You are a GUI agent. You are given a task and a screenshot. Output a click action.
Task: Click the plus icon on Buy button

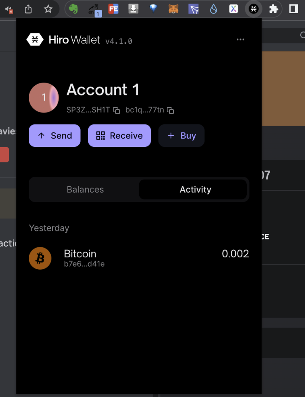[x=171, y=136]
